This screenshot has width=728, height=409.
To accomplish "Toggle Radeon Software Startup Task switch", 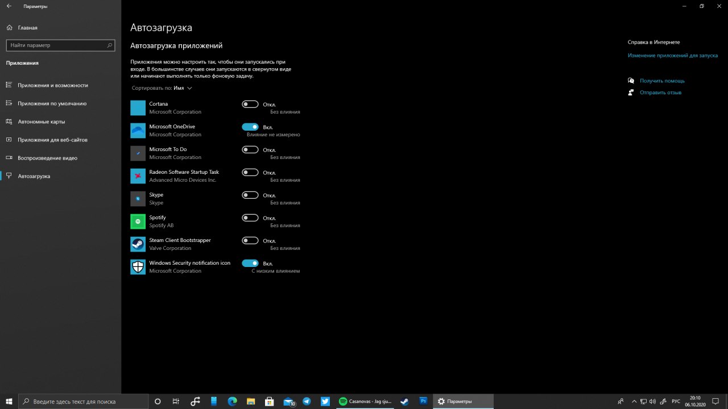I will [x=250, y=172].
